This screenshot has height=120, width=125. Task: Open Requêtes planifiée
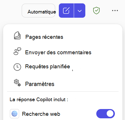coord(48,67)
